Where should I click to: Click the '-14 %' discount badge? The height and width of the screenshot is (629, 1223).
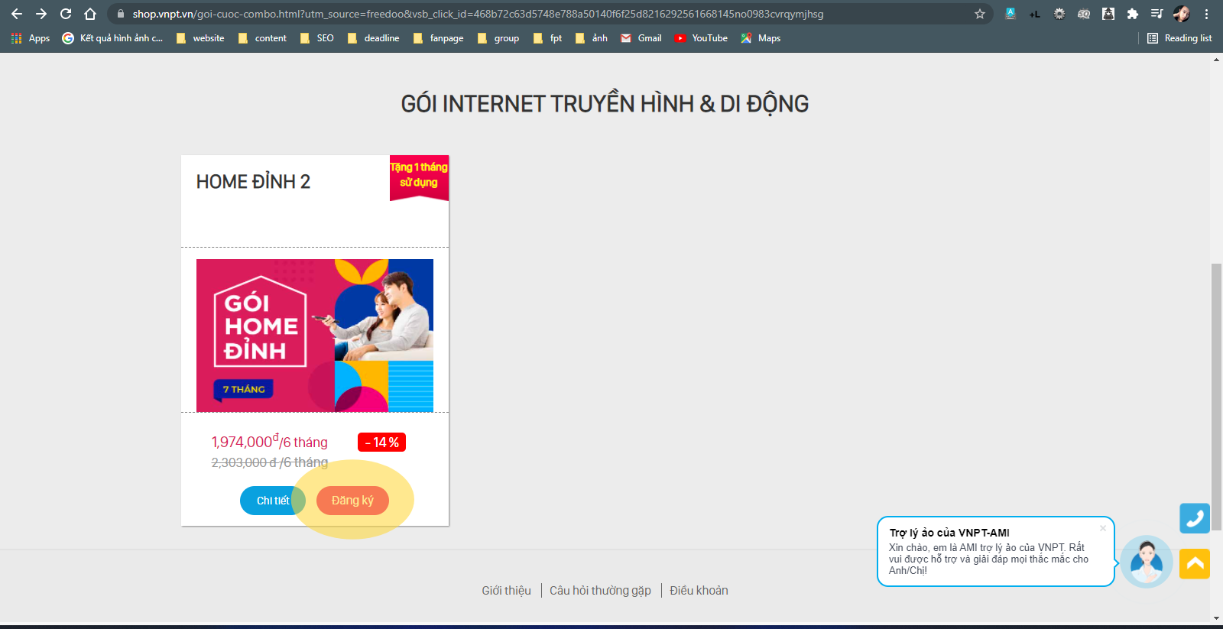381,443
